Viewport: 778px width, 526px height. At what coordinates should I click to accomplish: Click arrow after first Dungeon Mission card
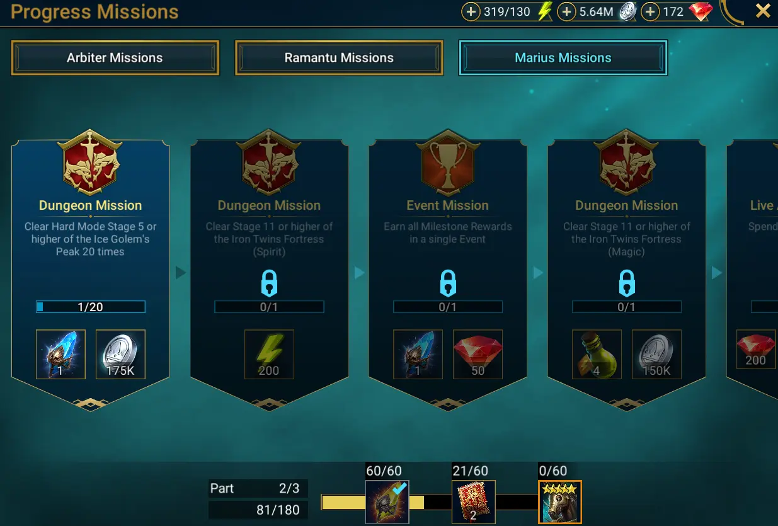pos(181,272)
